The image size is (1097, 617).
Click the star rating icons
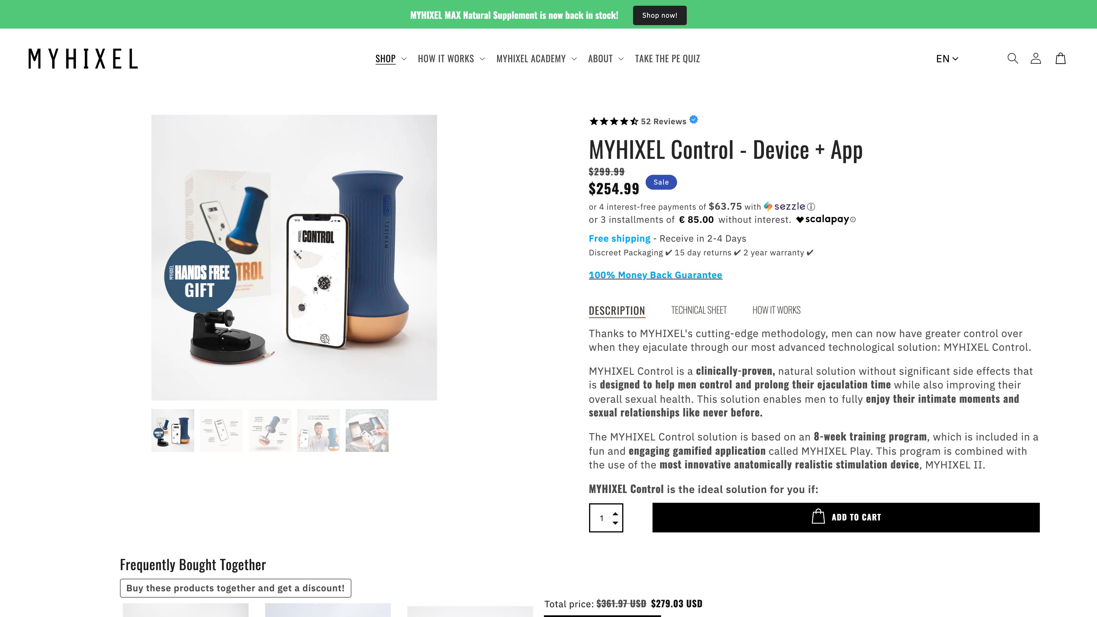pyautogui.click(x=614, y=121)
